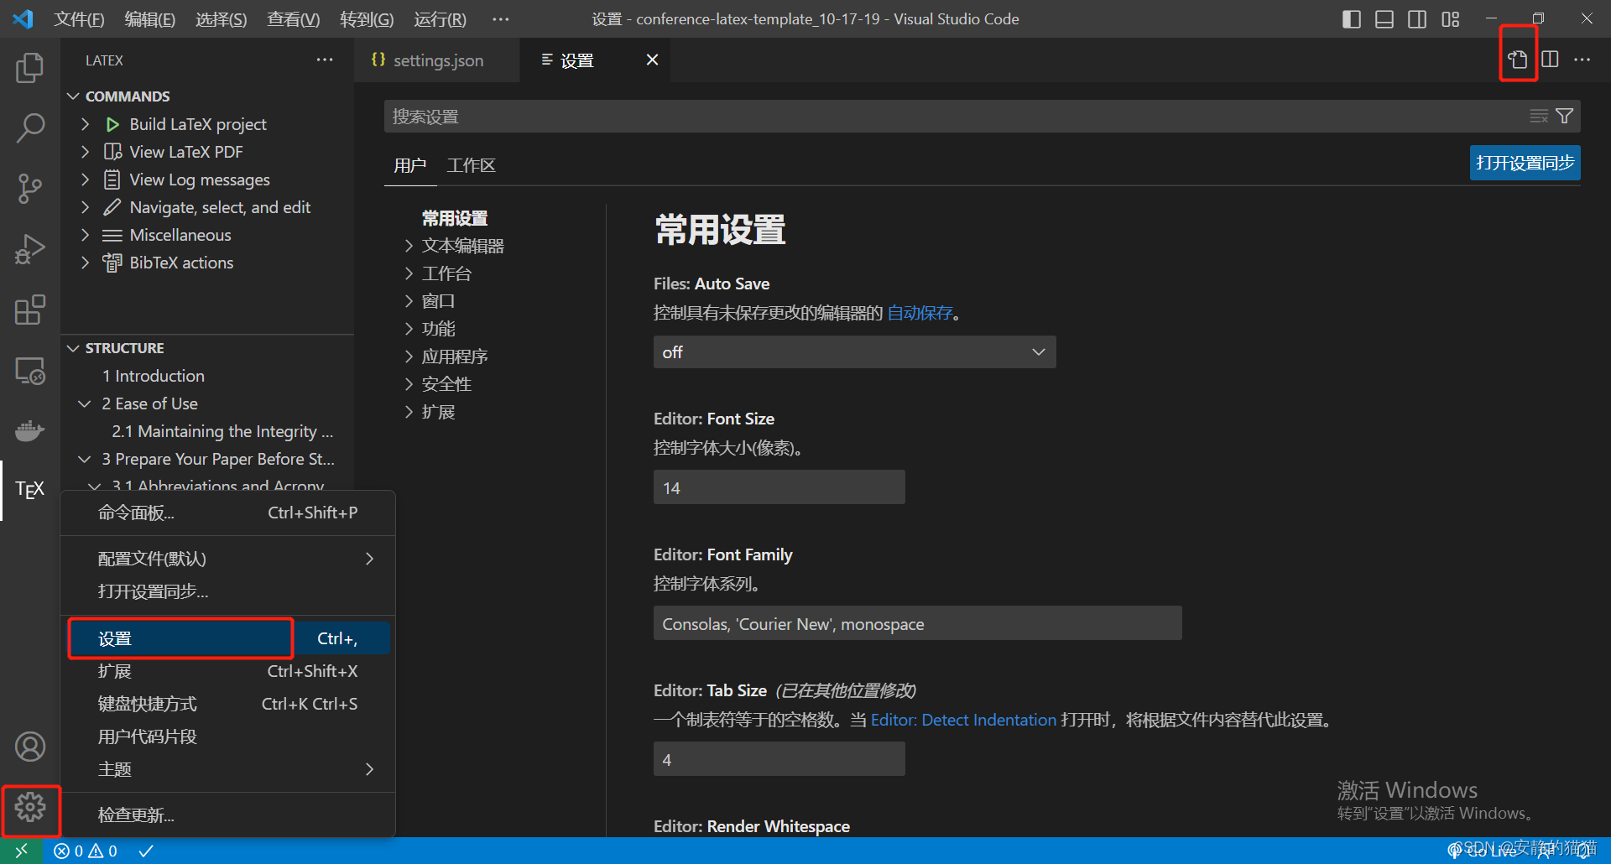This screenshot has width=1611, height=864.
Task: Click Editor Font Size input field
Action: (x=779, y=487)
